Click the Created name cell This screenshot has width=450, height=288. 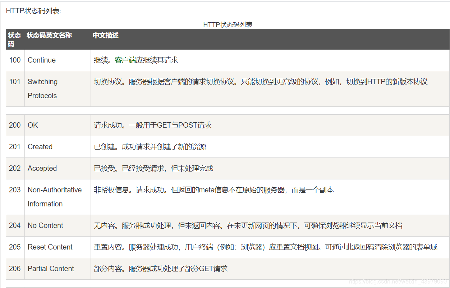58,147
